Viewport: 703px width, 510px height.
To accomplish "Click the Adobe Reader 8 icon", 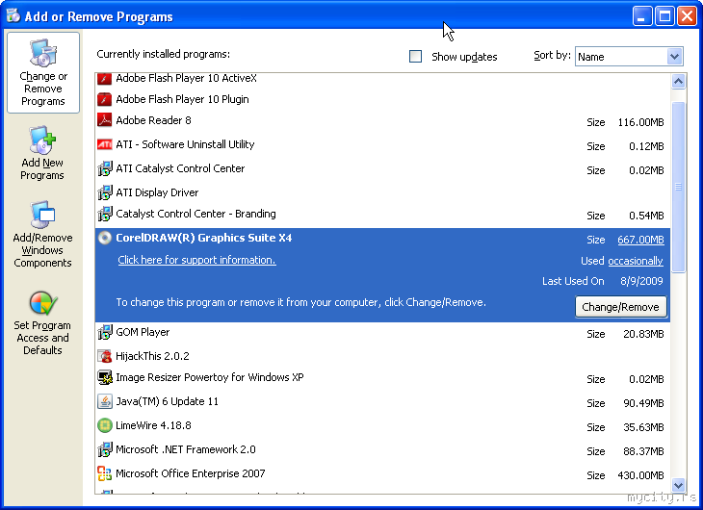I will click(x=105, y=121).
